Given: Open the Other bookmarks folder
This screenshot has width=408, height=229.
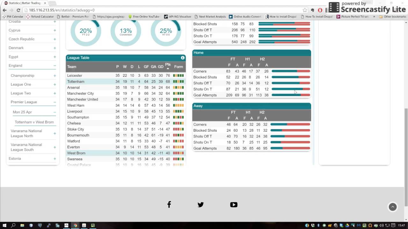Looking at the screenshot, I should (x=392, y=17).
